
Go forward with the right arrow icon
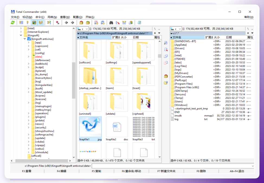click(73, 23)
